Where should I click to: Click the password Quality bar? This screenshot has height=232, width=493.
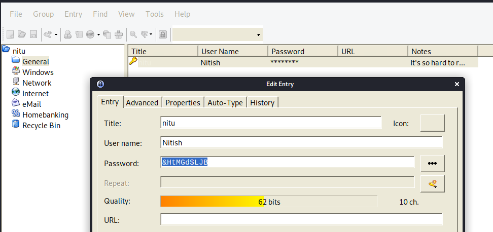tap(269, 202)
